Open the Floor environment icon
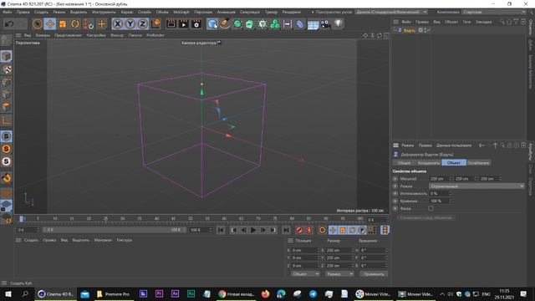This screenshot has width=535, height=301. [x=313, y=24]
